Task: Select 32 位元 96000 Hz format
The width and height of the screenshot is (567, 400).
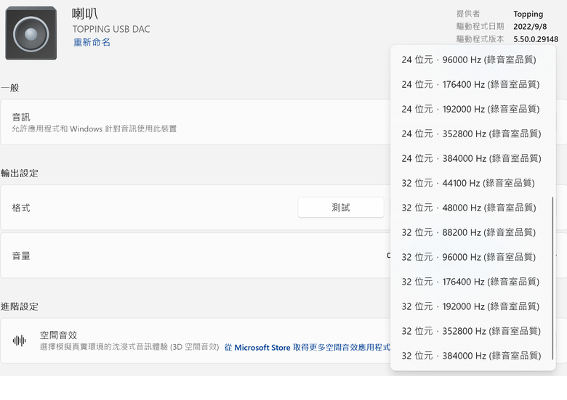Action: [473, 257]
